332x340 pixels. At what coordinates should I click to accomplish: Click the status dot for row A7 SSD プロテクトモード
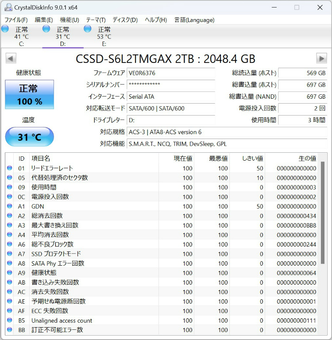(x=10, y=254)
